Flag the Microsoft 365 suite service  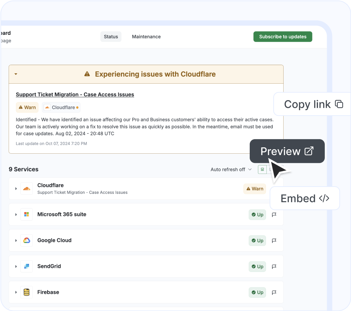[x=274, y=215]
